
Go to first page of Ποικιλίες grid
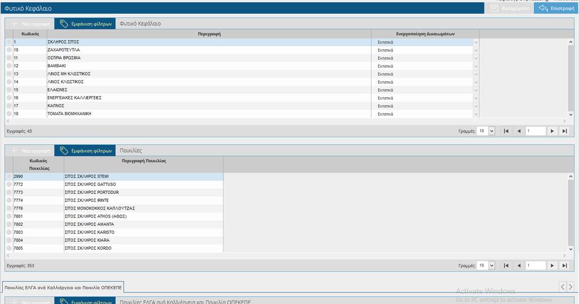click(506, 266)
